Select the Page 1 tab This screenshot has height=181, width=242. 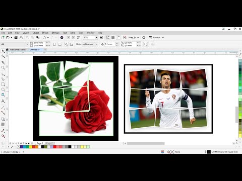tap(40, 143)
